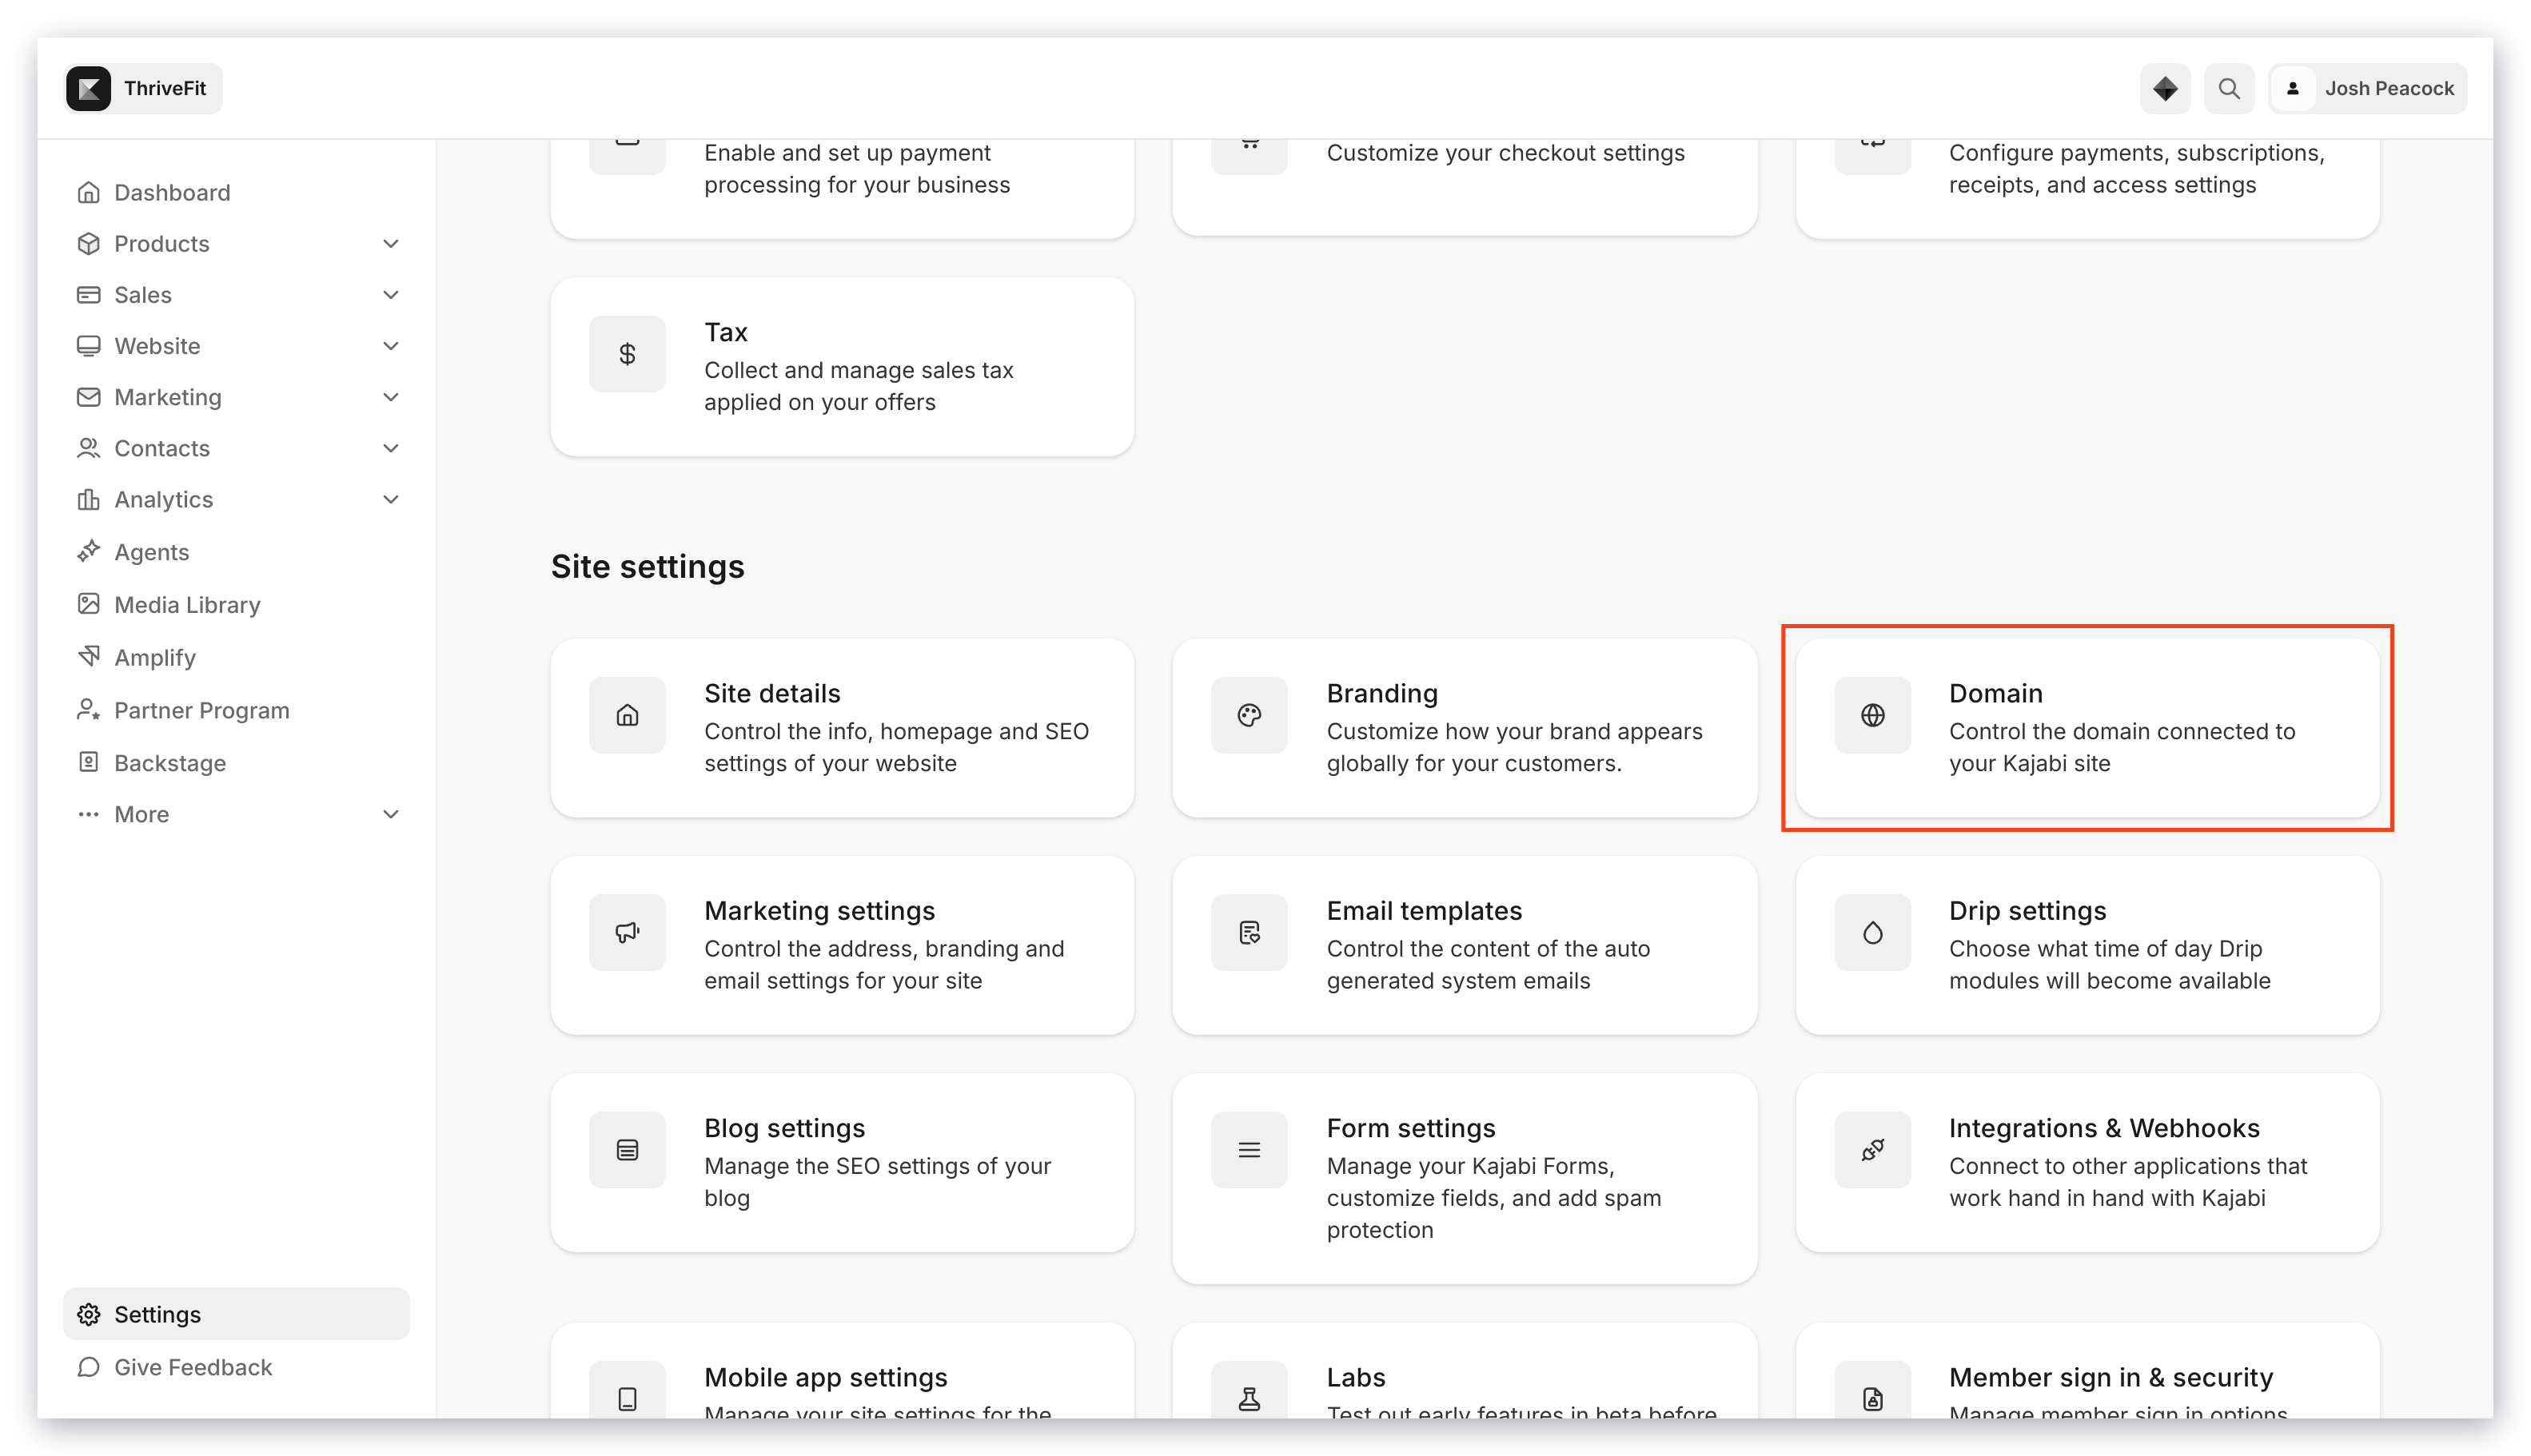Screen dimensions: 2531x1456
Task: Open the Email templates card title
Action: (x=1424, y=910)
